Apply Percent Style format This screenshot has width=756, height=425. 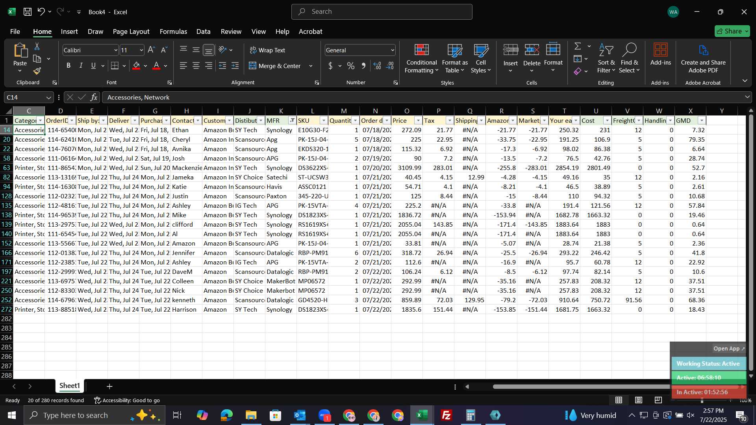pos(350,66)
